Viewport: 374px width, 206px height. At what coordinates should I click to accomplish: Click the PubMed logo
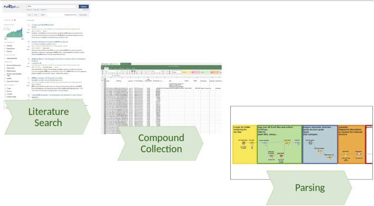coord(11,7)
